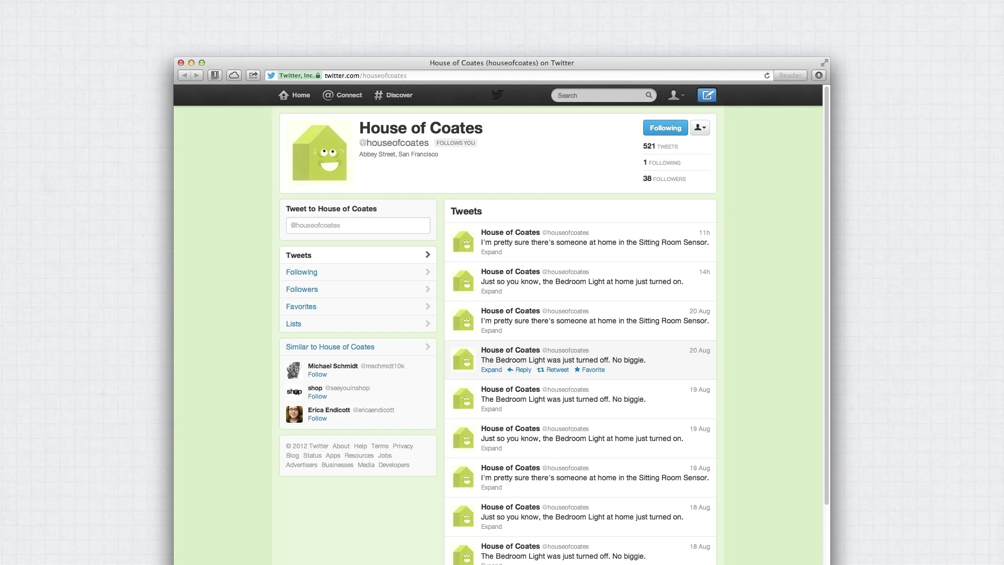The image size is (1004, 565).
Task: Follow Michael Schmidt
Action: point(317,375)
